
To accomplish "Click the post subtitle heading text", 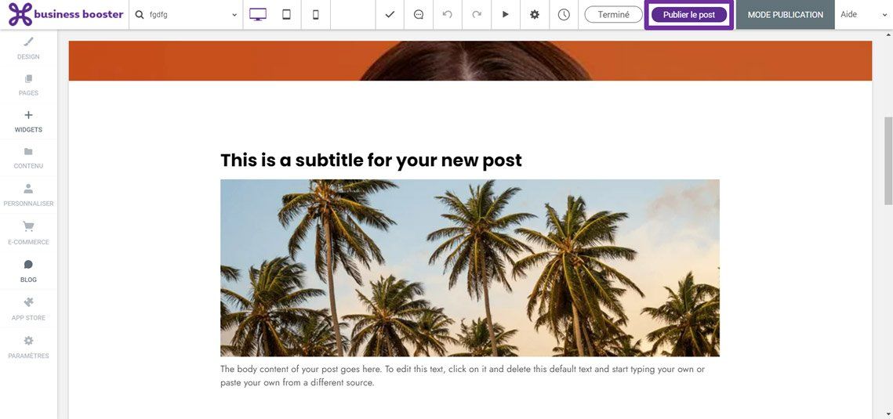I will tap(371, 161).
